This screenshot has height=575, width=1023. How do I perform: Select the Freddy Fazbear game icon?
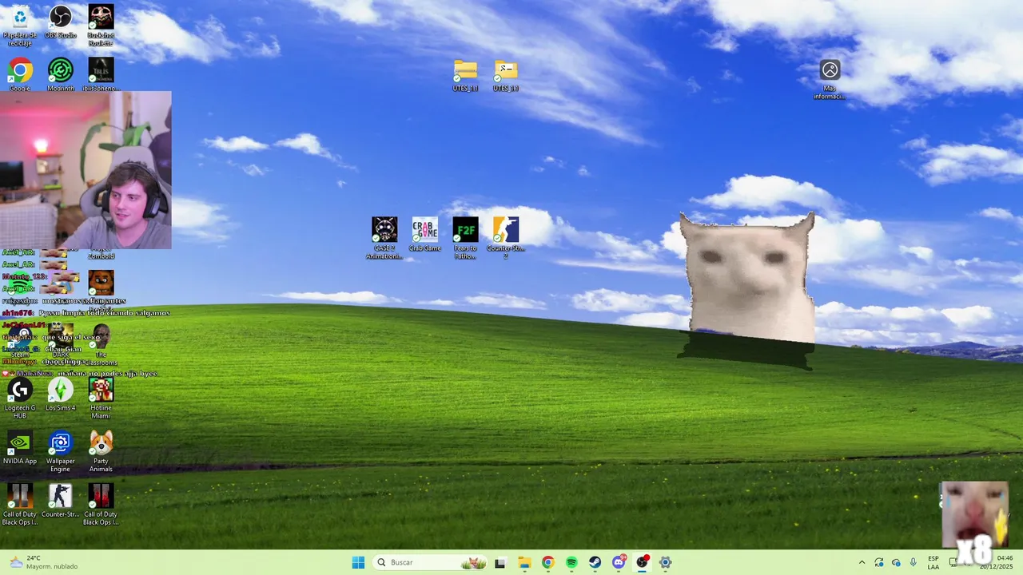tap(101, 283)
